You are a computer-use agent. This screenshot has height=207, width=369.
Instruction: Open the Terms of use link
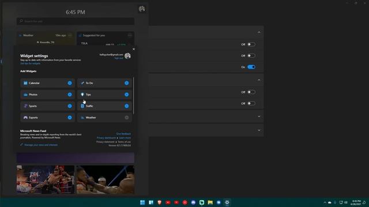tap(125, 142)
